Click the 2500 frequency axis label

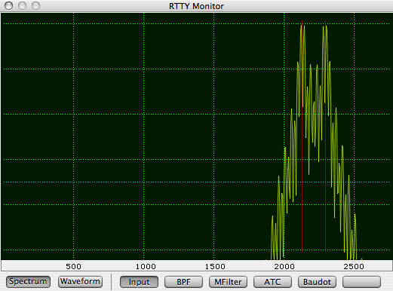click(354, 266)
